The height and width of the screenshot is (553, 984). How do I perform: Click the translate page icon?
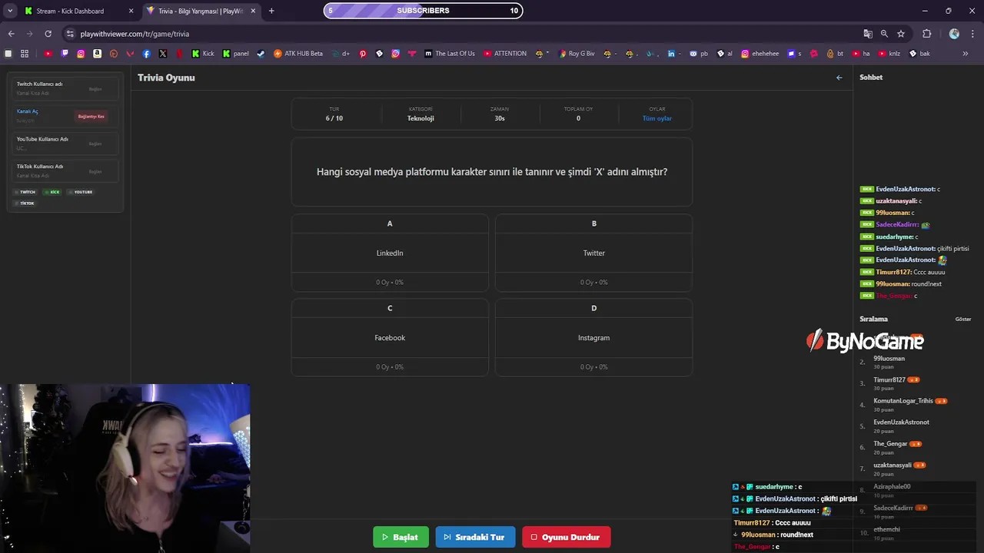[x=868, y=34]
